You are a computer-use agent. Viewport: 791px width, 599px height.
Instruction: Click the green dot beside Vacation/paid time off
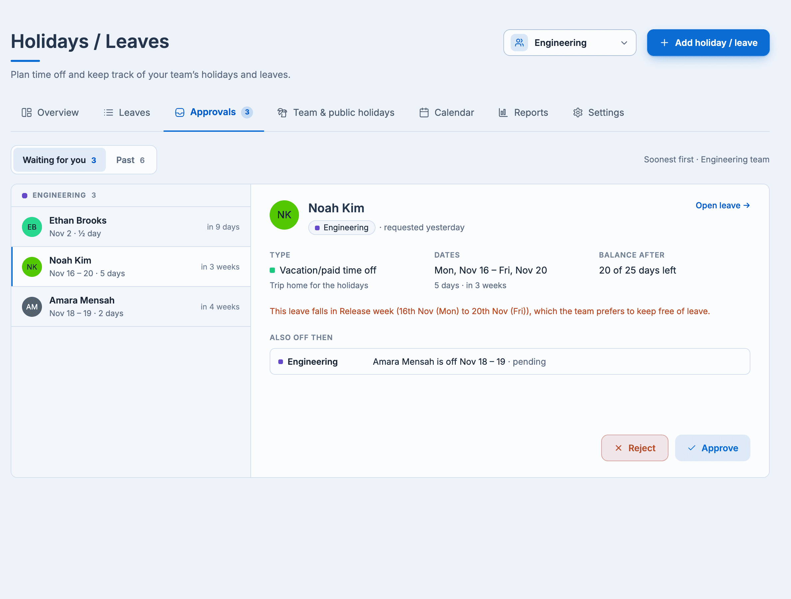[x=272, y=270]
